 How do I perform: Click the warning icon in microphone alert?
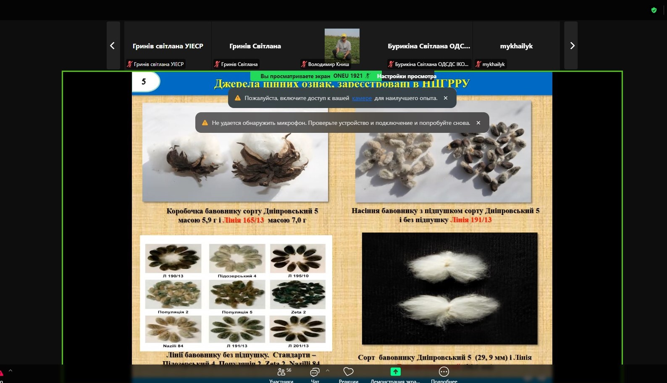point(205,123)
